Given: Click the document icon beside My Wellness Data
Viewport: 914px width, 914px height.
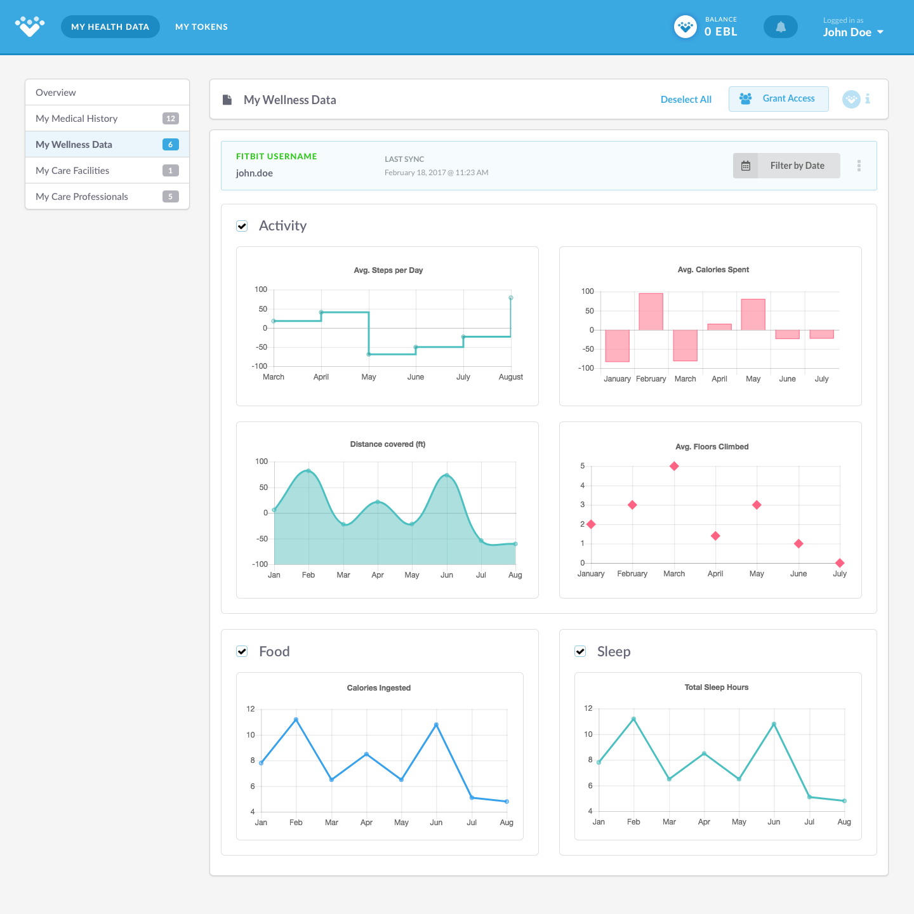Looking at the screenshot, I should [227, 100].
